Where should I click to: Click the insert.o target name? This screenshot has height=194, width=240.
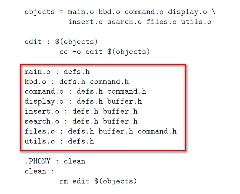pos(42,111)
